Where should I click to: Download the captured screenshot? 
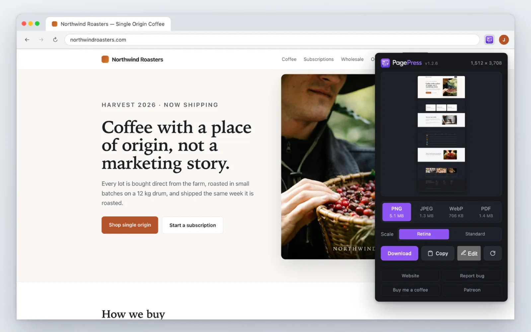point(399,253)
